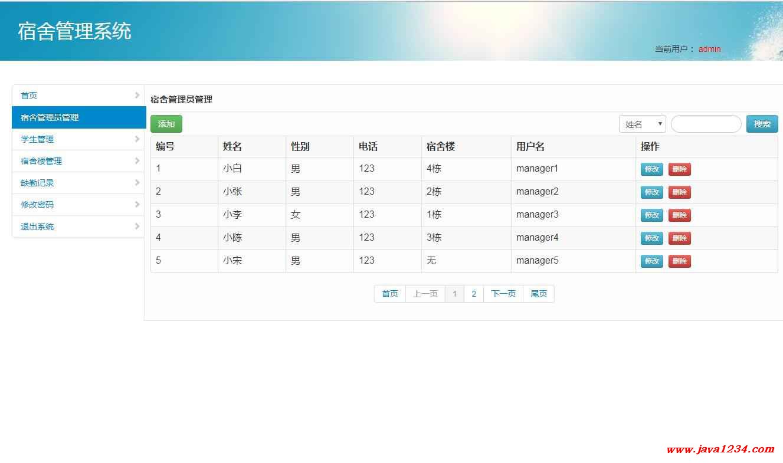The height and width of the screenshot is (463, 783).
Task: Go to page 2 in pagination
Action: pyautogui.click(x=473, y=294)
